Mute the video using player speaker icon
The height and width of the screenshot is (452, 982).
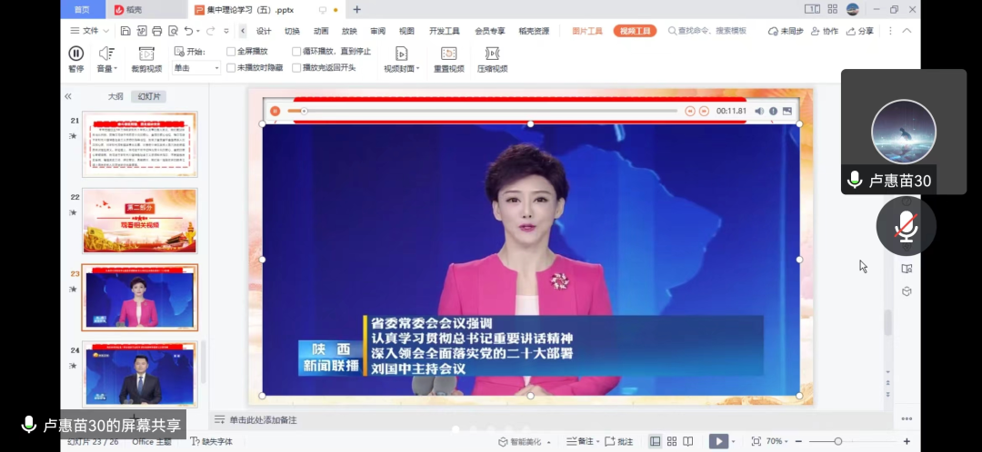point(759,111)
